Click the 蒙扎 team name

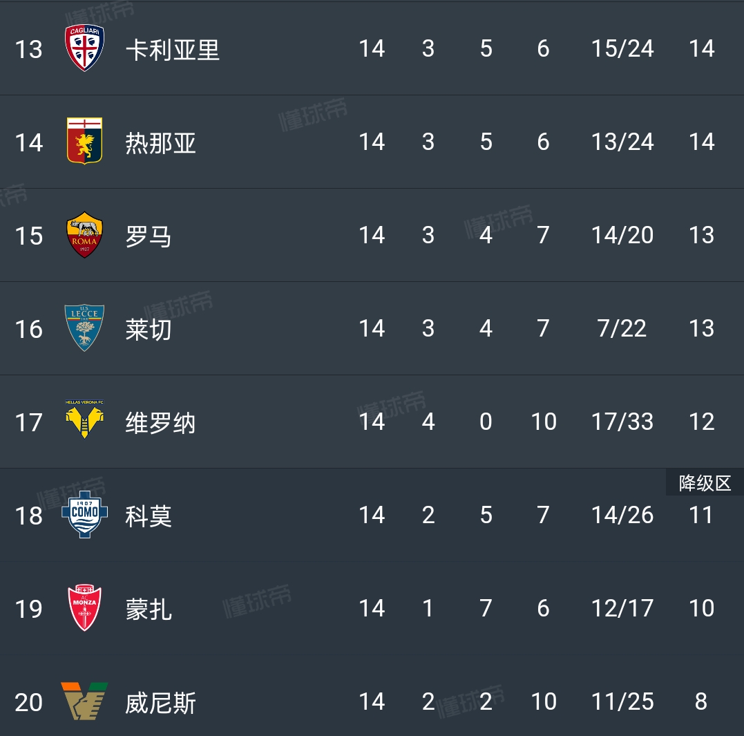click(x=149, y=610)
